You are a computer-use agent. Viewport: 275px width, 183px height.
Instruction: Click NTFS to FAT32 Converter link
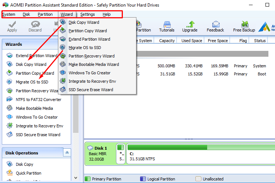tap(38, 100)
